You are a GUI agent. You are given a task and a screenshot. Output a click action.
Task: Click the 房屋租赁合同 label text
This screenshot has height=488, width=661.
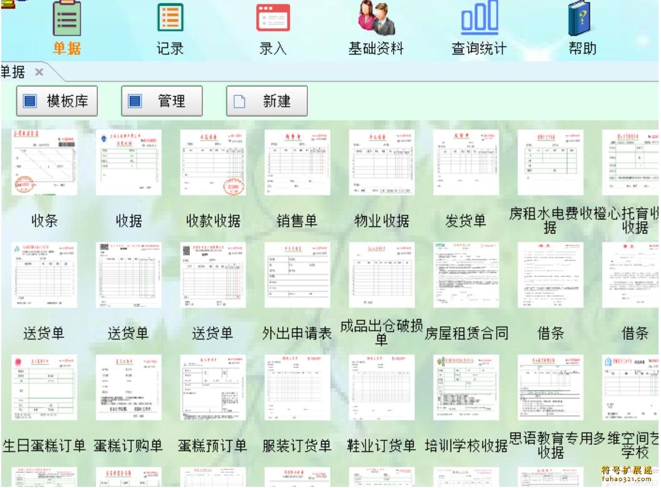[x=466, y=333]
